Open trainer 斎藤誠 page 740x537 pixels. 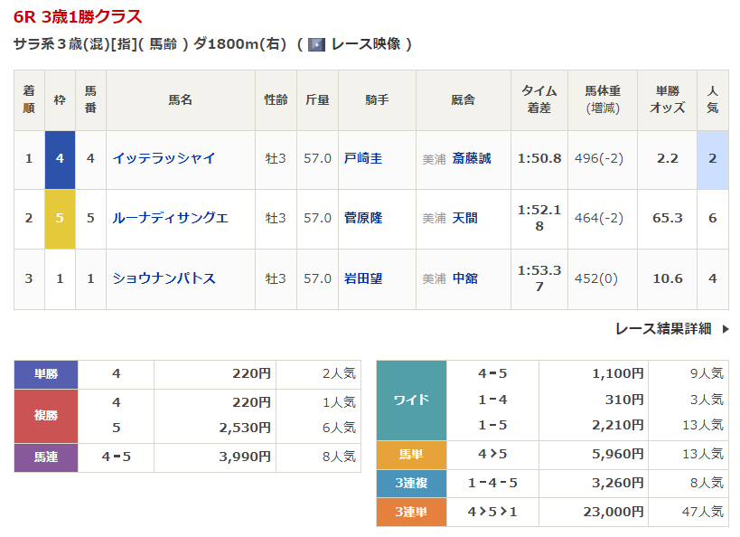coord(472,158)
